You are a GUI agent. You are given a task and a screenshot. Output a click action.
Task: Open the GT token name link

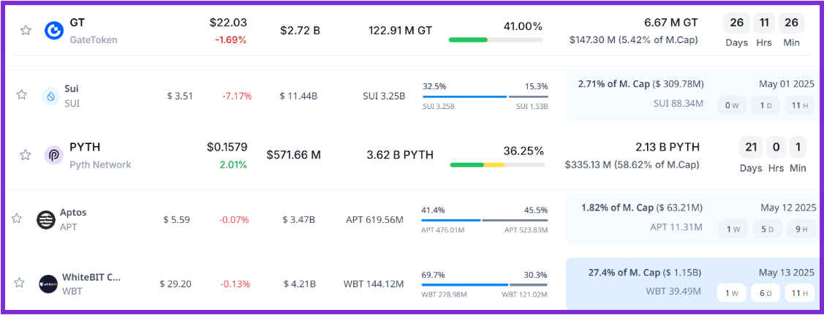pos(77,24)
